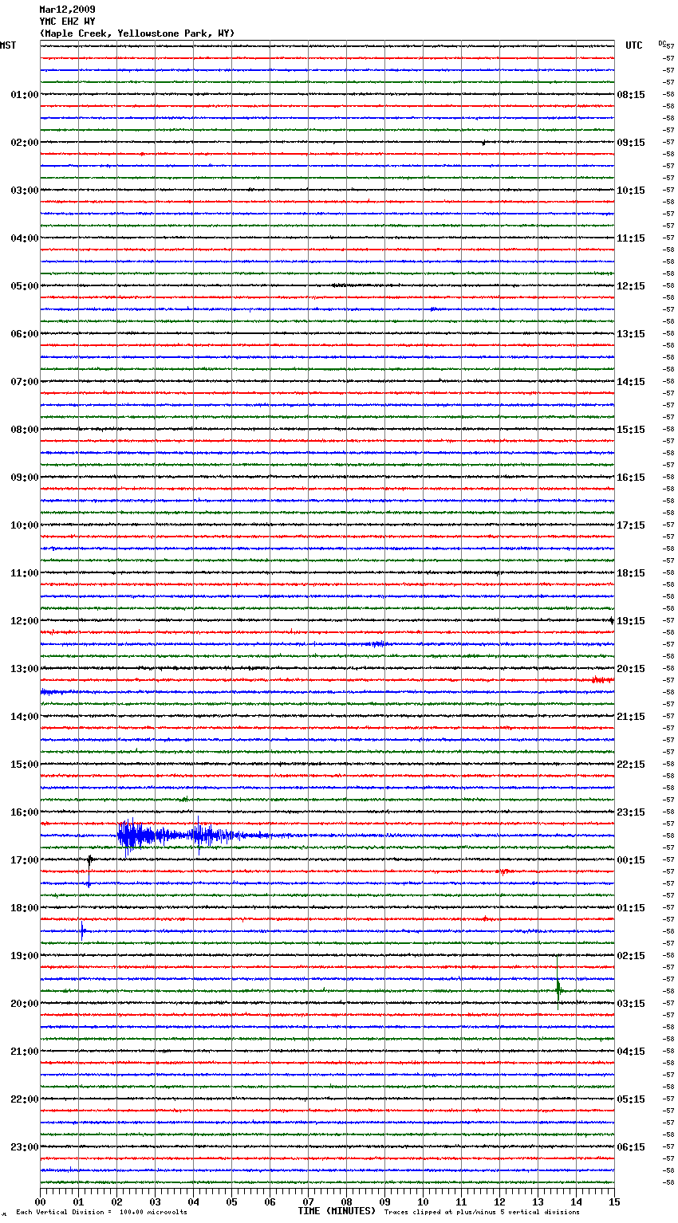678x1223 pixels.
Task: Select the 07:00 MST time label
Action: [x=25, y=382]
